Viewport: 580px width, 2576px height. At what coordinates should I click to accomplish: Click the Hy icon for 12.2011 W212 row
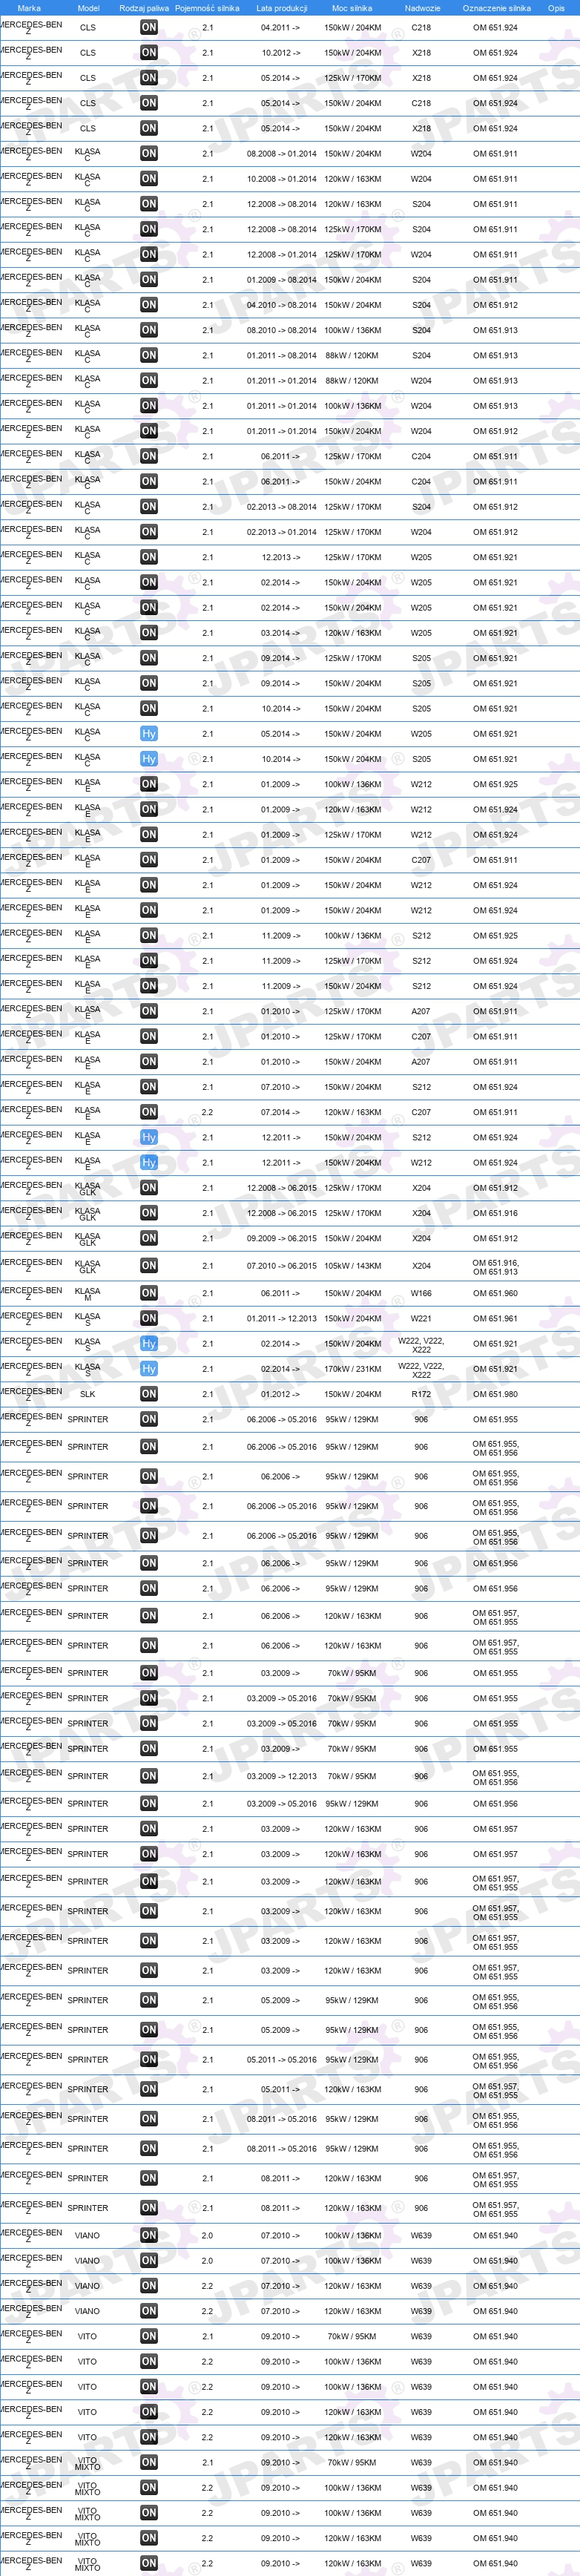pos(149,1163)
